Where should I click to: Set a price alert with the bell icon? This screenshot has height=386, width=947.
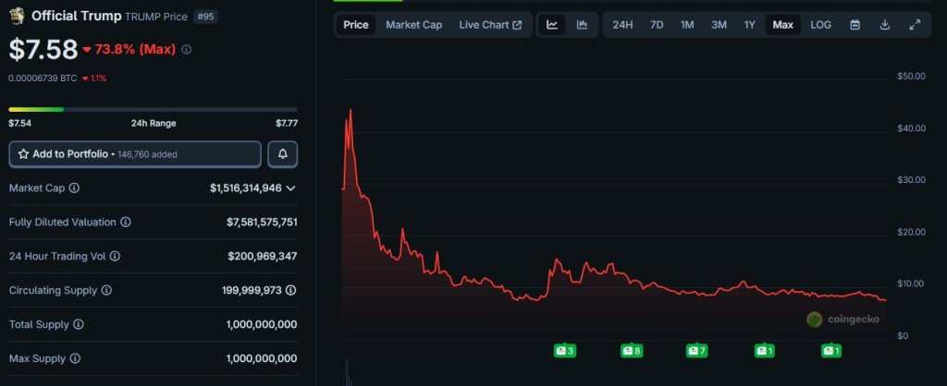point(283,154)
